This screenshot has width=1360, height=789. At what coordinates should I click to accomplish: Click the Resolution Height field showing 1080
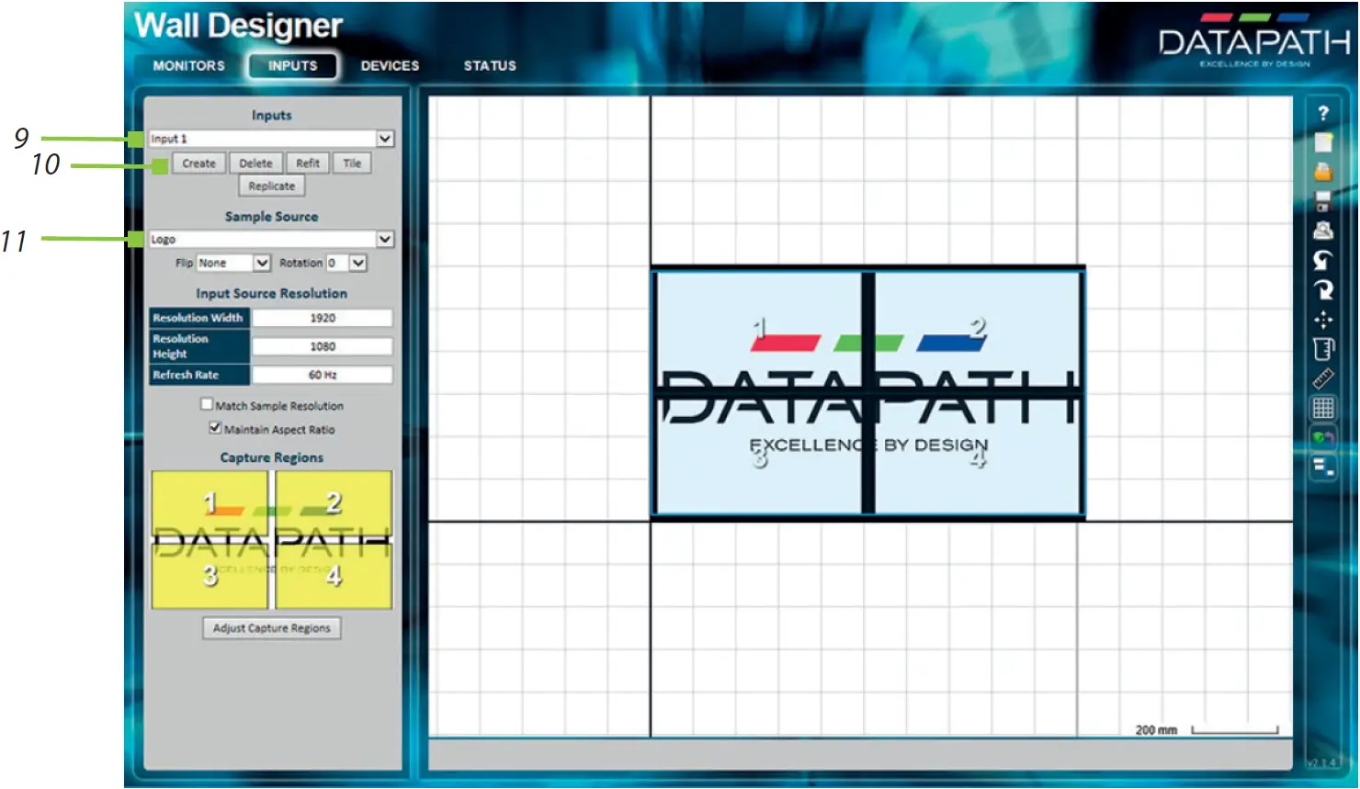[x=323, y=346]
